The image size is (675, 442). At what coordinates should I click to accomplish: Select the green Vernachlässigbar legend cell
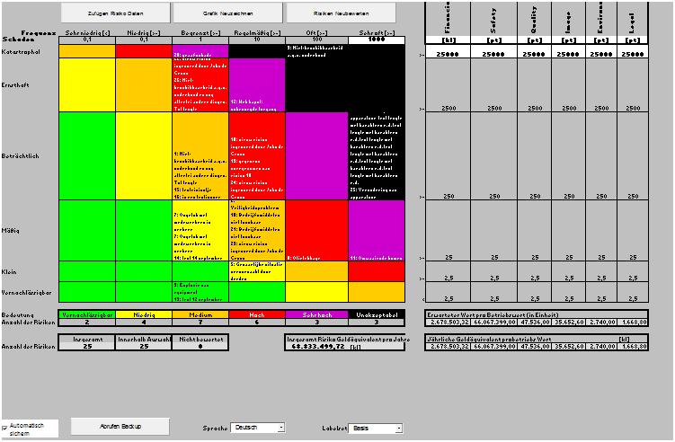coord(87,315)
